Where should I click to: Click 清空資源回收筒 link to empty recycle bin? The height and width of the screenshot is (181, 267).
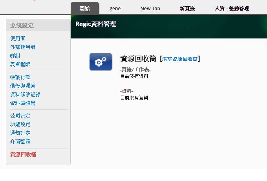[180, 59]
